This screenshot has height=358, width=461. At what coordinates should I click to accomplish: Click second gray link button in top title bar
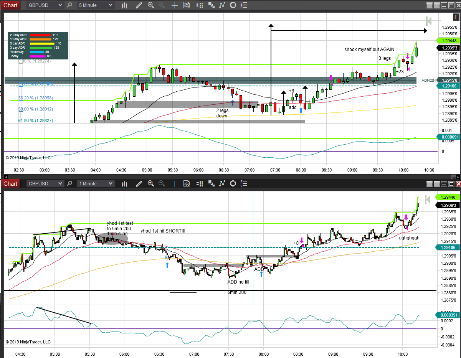[437, 5]
